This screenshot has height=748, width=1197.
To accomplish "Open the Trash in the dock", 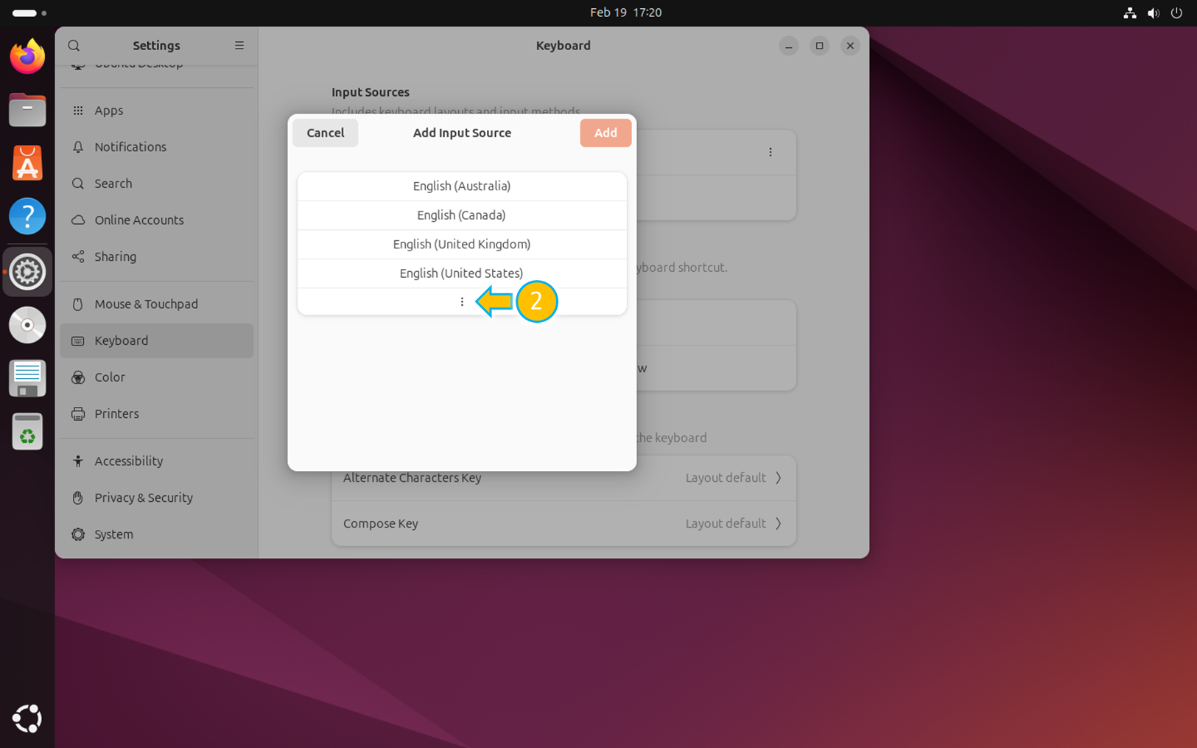I will 27,432.
